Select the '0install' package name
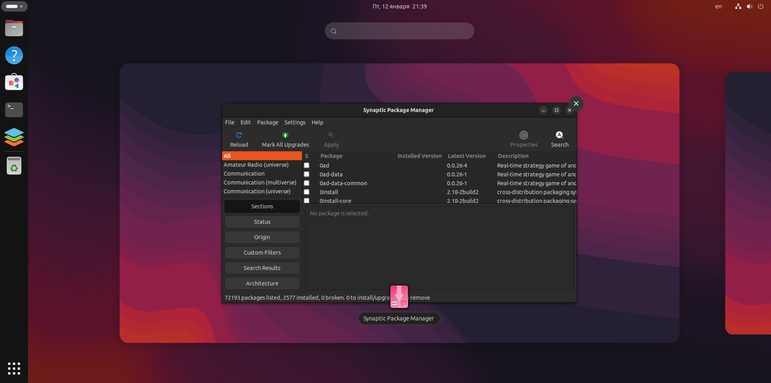This screenshot has height=383, width=771. pyautogui.click(x=329, y=193)
